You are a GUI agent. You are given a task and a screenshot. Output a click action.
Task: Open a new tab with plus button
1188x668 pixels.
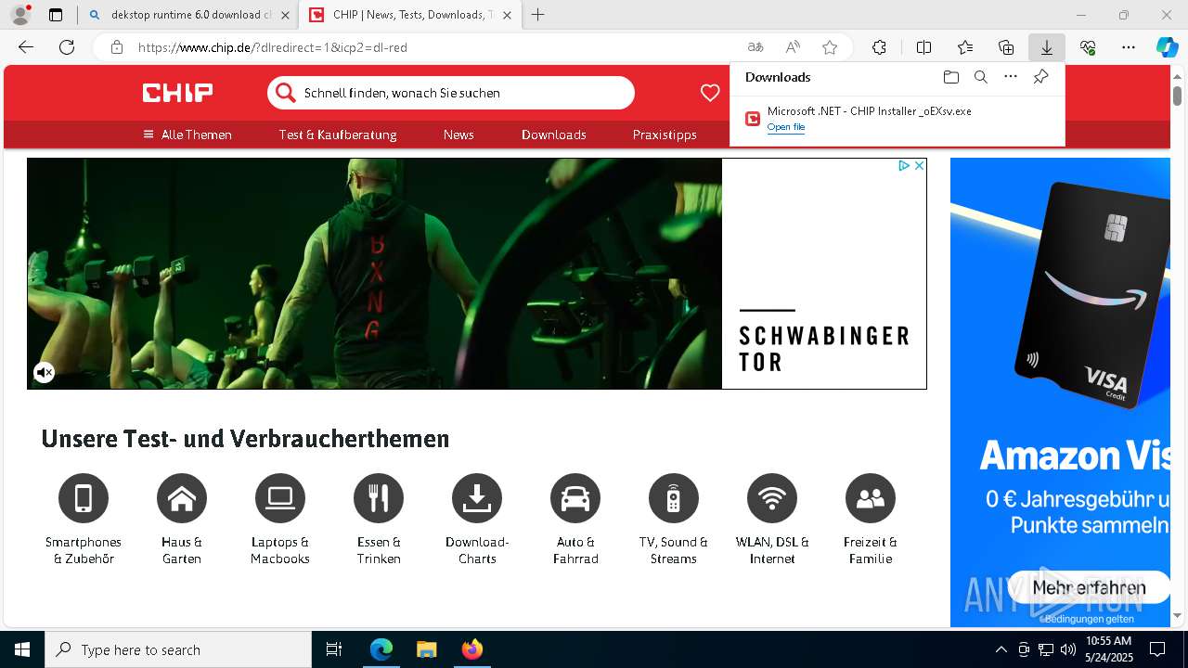pyautogui.click(x=537, y=15)
